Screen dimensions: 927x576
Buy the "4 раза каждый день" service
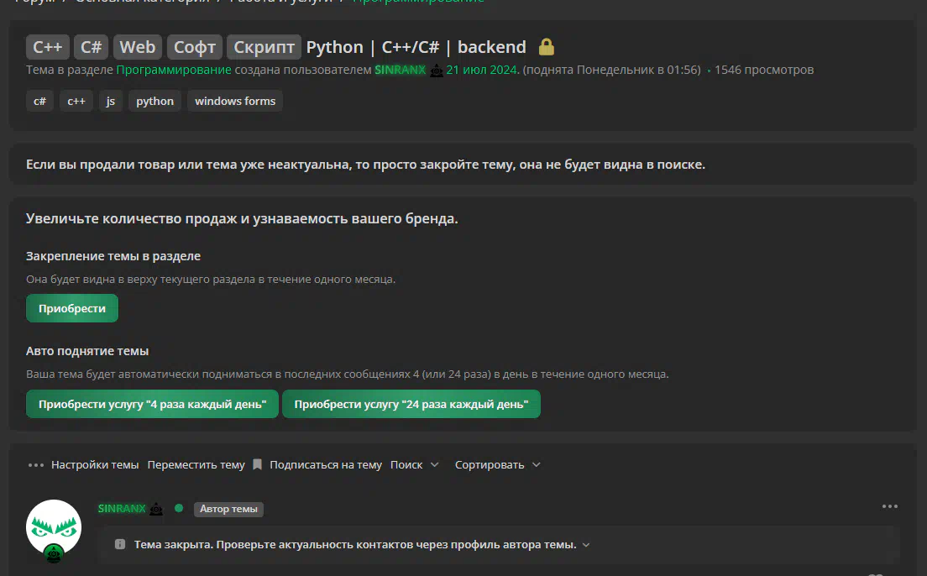(x=152, y=404)
